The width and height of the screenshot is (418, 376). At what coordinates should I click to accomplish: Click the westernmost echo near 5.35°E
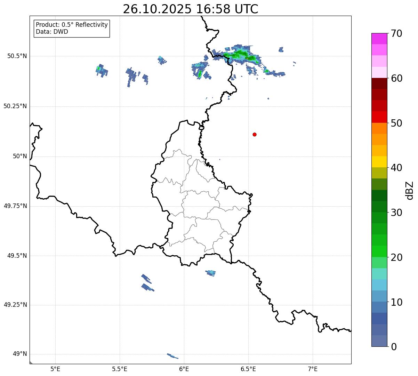pyautogui.click(x=101, y=70)
